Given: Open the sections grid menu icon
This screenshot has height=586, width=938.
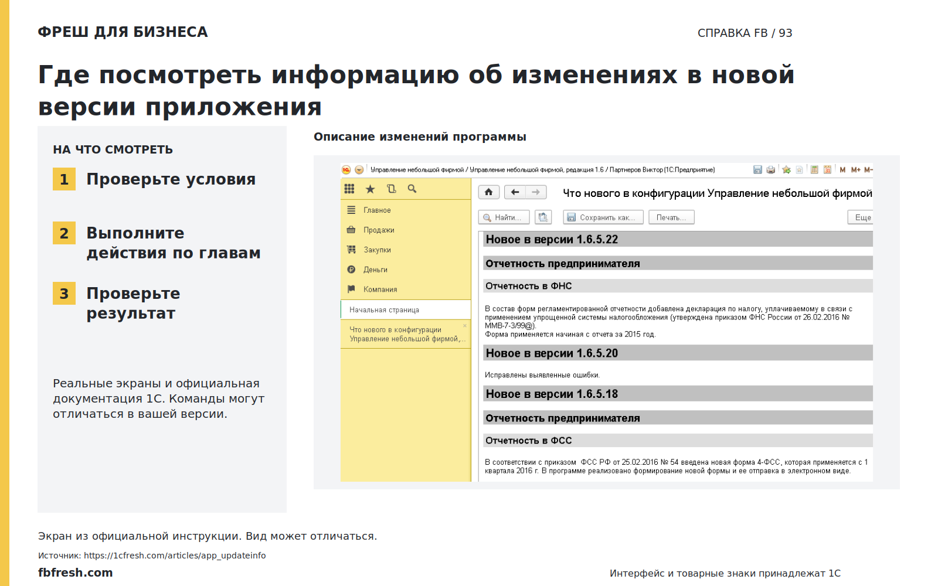Looking at the screenshot, I should (349, 189).
